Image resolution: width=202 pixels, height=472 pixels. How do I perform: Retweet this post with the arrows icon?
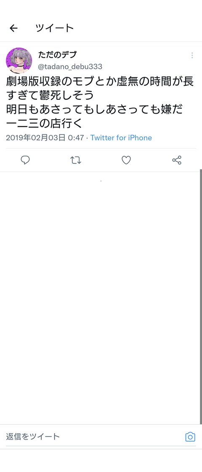(x=76, y=160)
